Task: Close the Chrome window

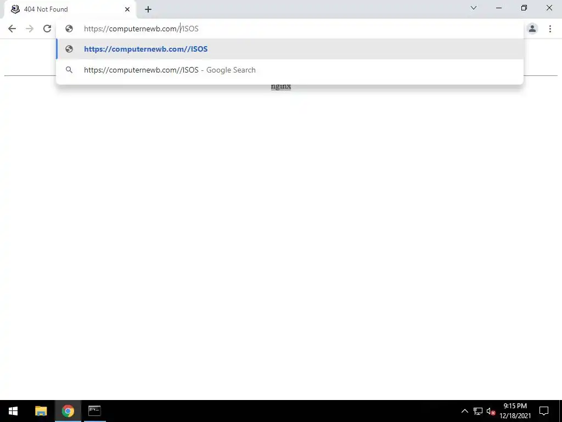Action: [549, 8]
